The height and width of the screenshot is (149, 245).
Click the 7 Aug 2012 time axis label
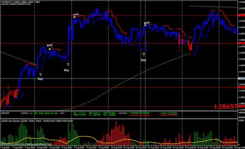[x=5, y=147]
